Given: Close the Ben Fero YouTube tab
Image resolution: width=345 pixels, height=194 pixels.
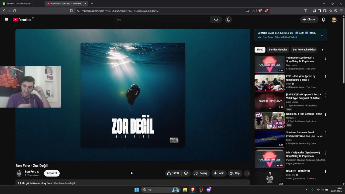Looking at the screenshot, I should (85, 4).
